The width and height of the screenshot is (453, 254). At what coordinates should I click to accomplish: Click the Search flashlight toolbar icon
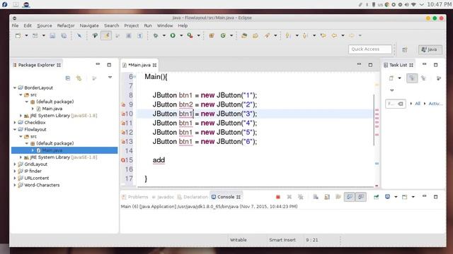(268, 36)
